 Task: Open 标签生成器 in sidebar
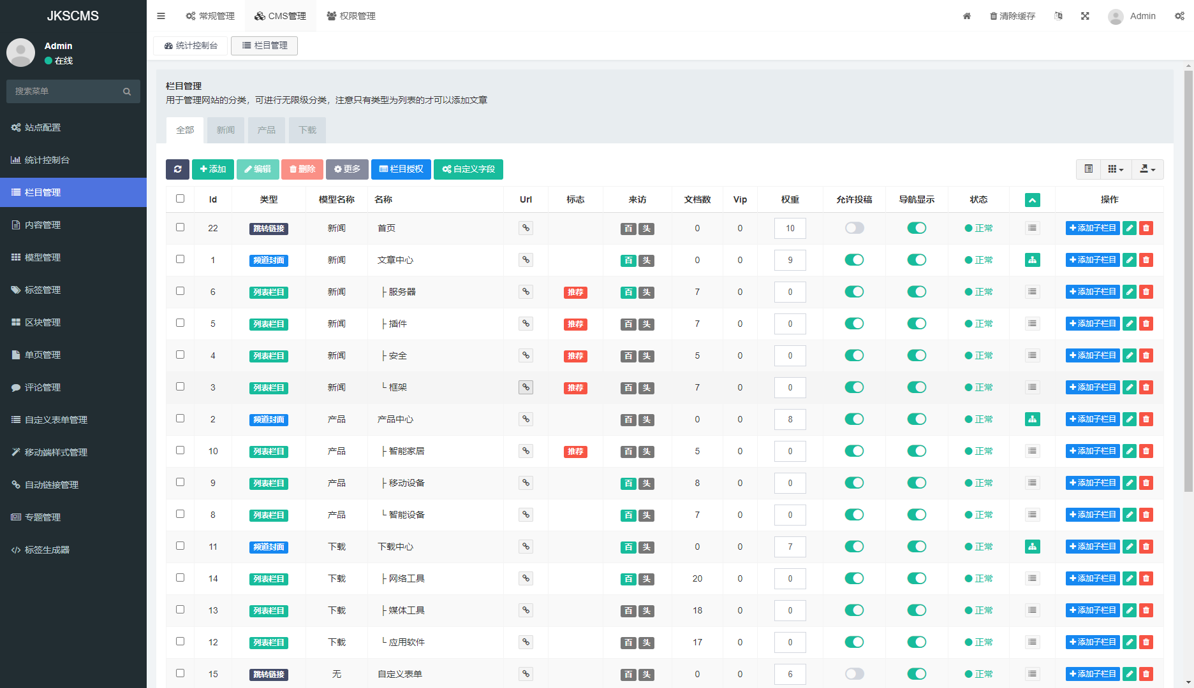click(73, 550)
